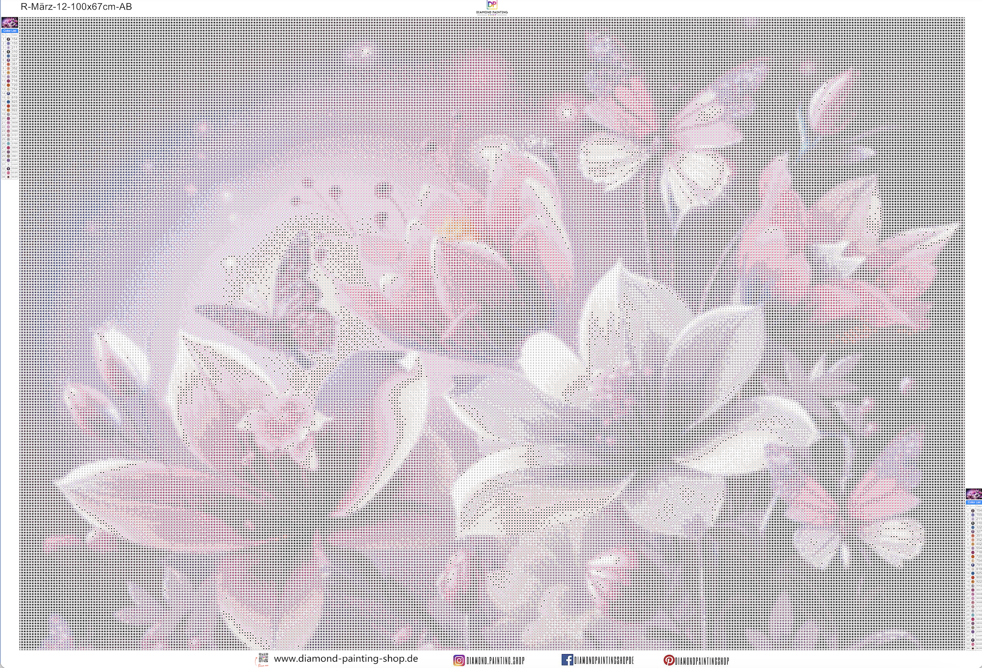Click the QR code labeled Scan me
This screenshot has width=982, height=668.
pyautogui.click(x=263, y=658)
